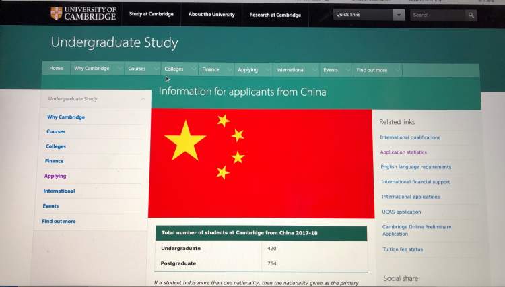Open Study at Cambridge menu
This screenshot has height=287, width=505.
point(151,14)
